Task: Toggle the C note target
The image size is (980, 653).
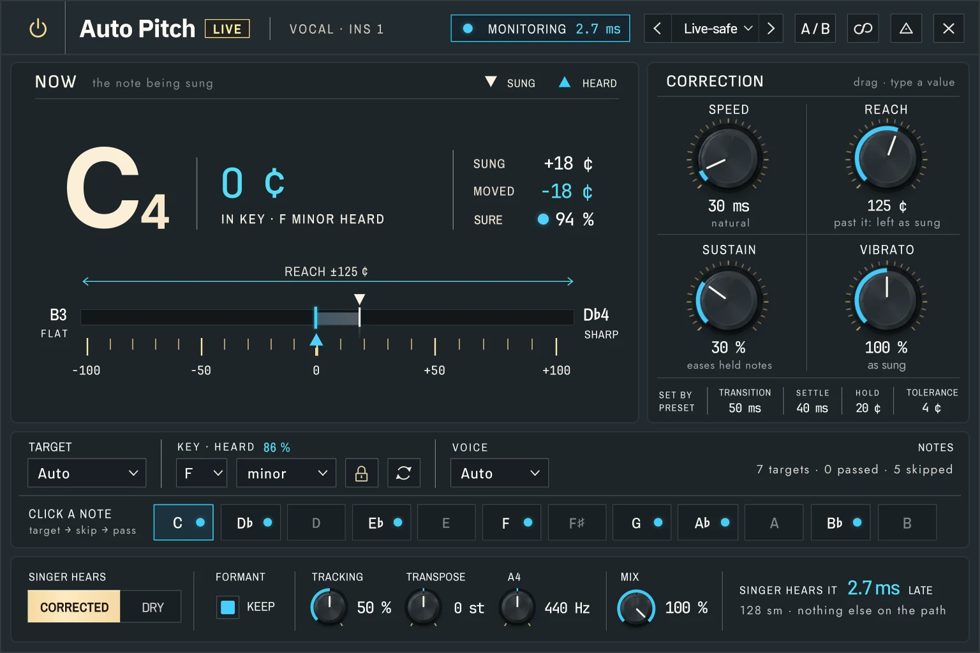Action: [x=184, y=523]
